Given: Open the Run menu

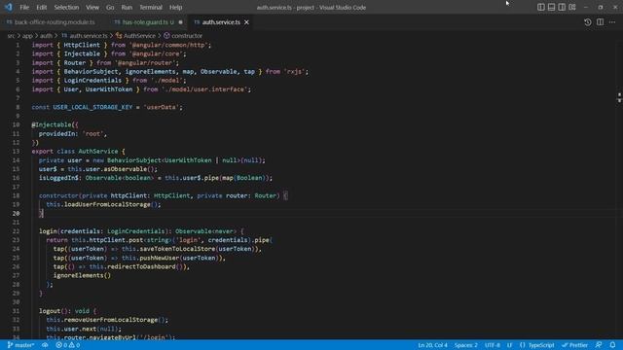Looking at the screenshot, I should point(127,7).
